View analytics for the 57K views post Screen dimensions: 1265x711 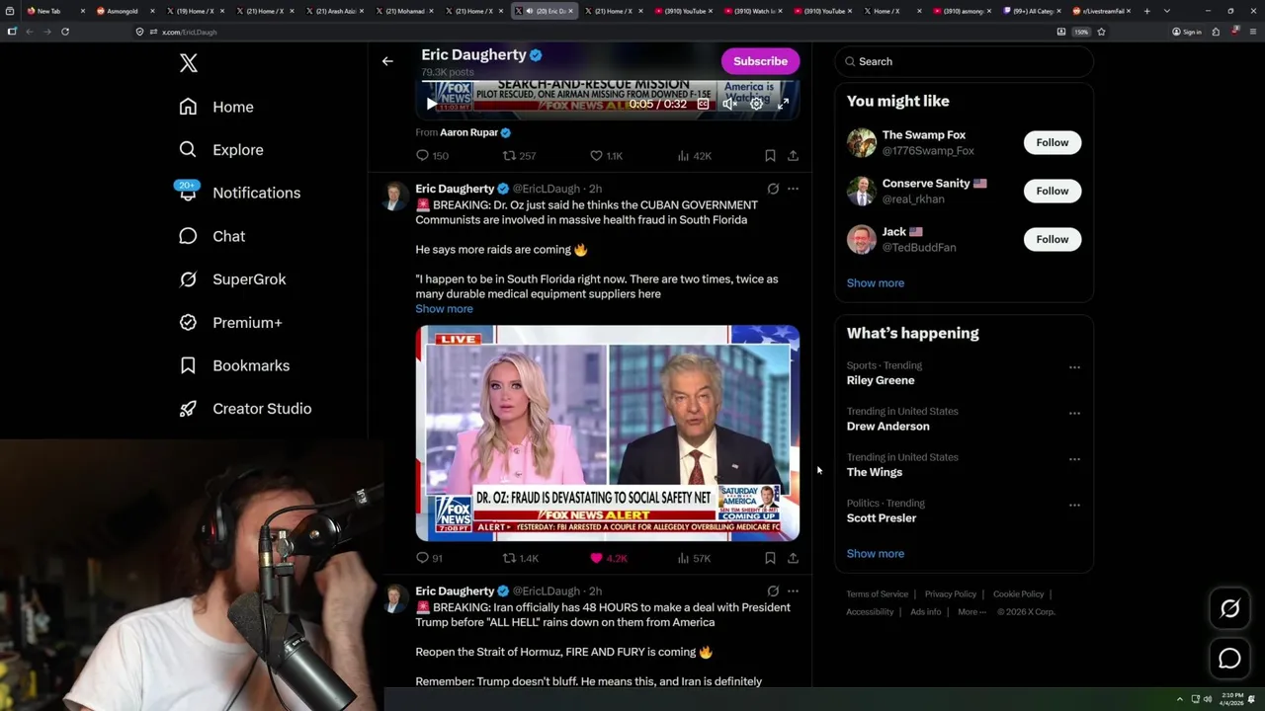pyautogui.click(x=694, y=558)
